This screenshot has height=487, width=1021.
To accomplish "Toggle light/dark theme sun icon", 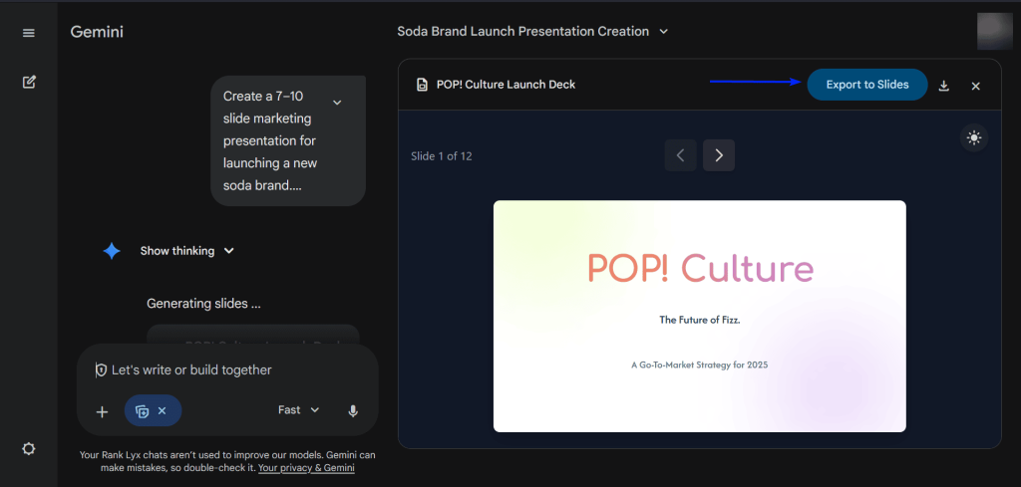I will pyautogui.click(x=974, y=138).
